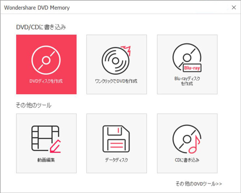241x193 pixels.
Task: Choose the データディスク label
Action: coord(116,160)
